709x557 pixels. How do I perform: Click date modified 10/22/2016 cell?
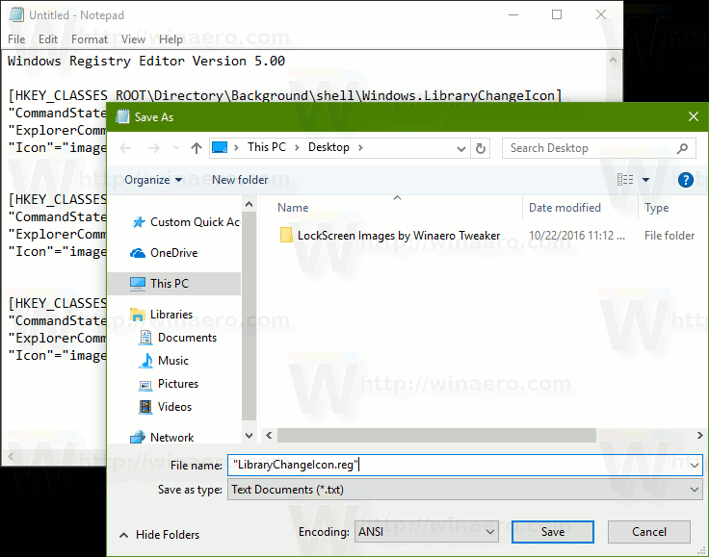click(x=577, y=236)
